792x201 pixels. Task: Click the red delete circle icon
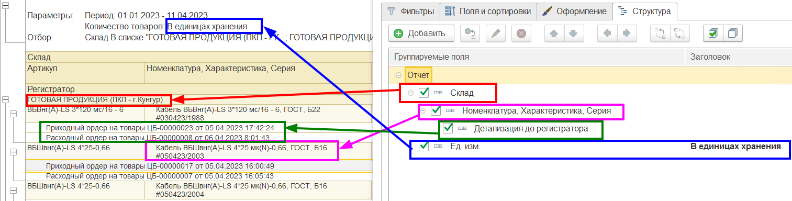tap(521, 33)
